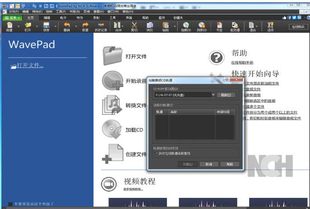Viewport: 310px width, 209px height.
Task: Expand the arrow next to 新建
Action: 18,26
